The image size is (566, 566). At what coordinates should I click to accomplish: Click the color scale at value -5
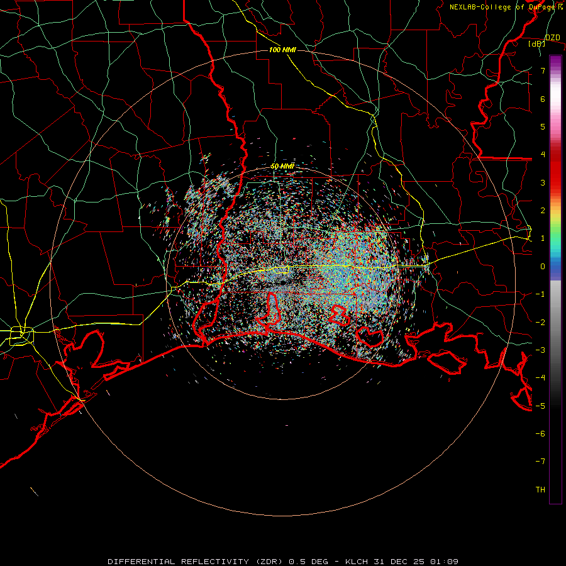click(x=555, y=406)
